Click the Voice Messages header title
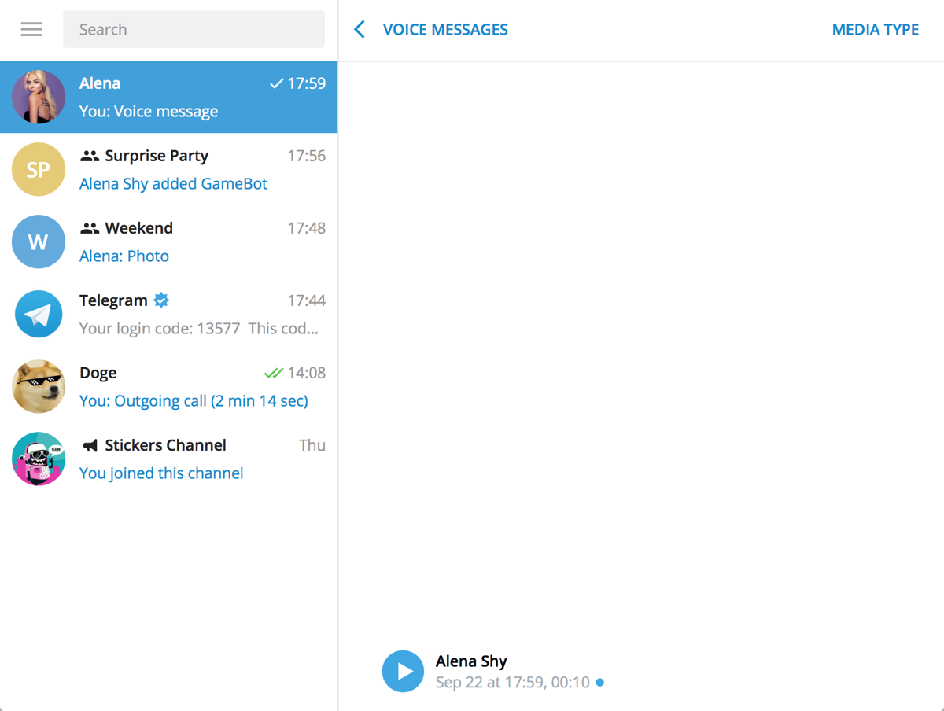 click(445, 30)
